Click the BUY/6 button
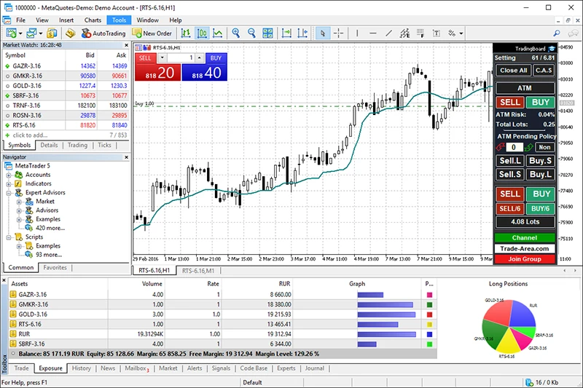This screenshot has width=583, height=388. coord(540,209)
